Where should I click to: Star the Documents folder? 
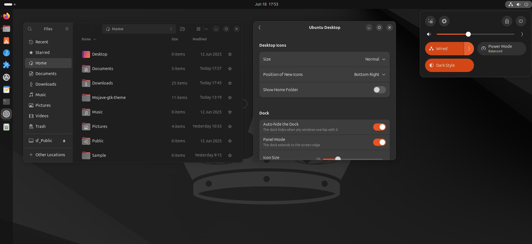[x=230, y=69]
